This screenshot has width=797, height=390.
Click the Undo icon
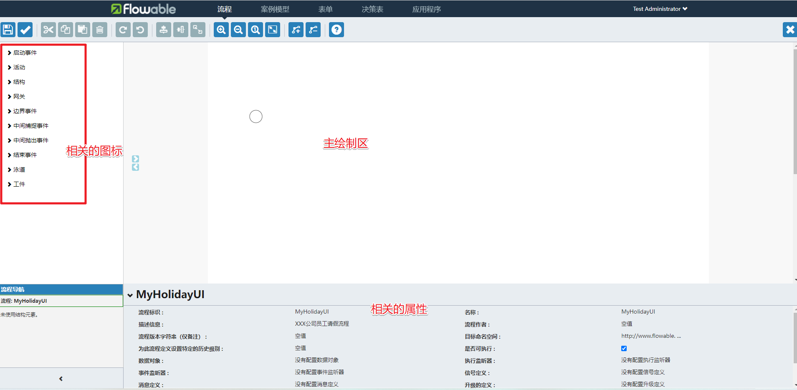[140, 29]
